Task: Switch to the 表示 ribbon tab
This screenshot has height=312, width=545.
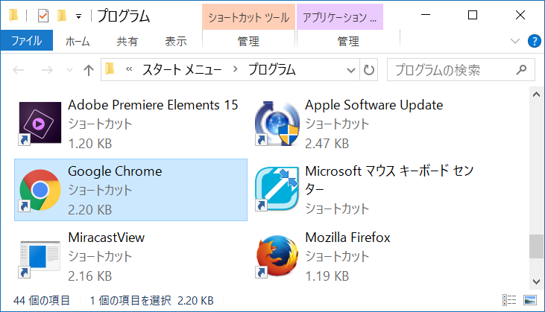Action: [x=176, y=41]
